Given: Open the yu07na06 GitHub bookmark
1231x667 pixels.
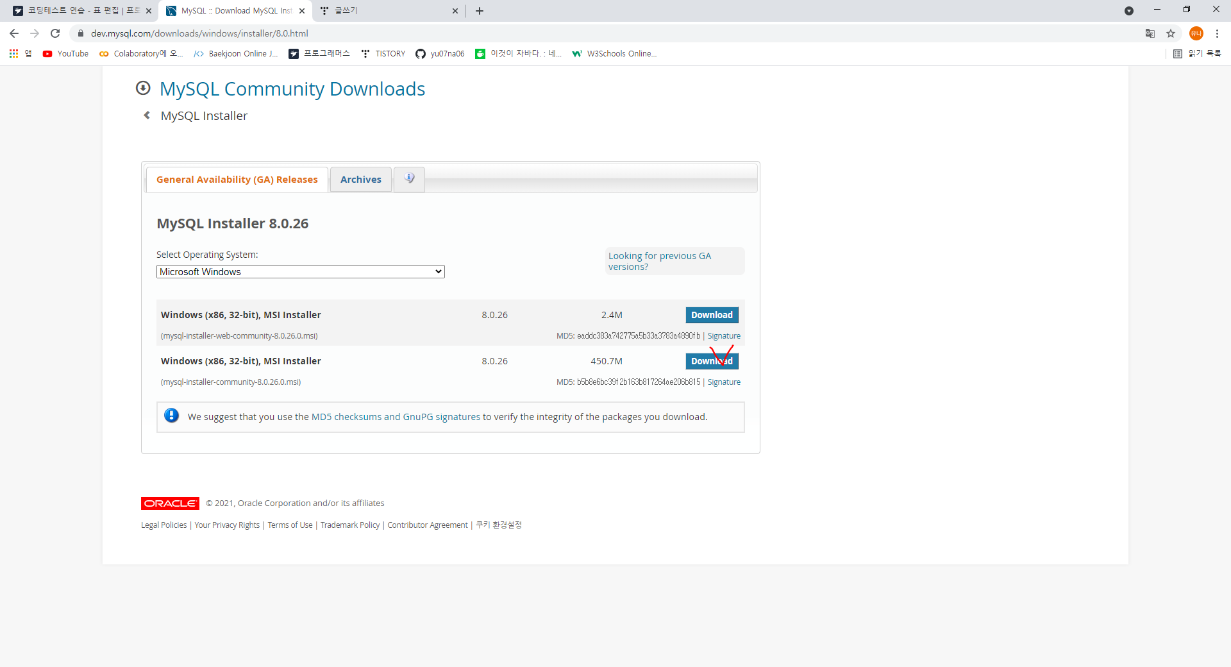Looking at the screenshot, I should pyautogui.click(x=440, y=54).
